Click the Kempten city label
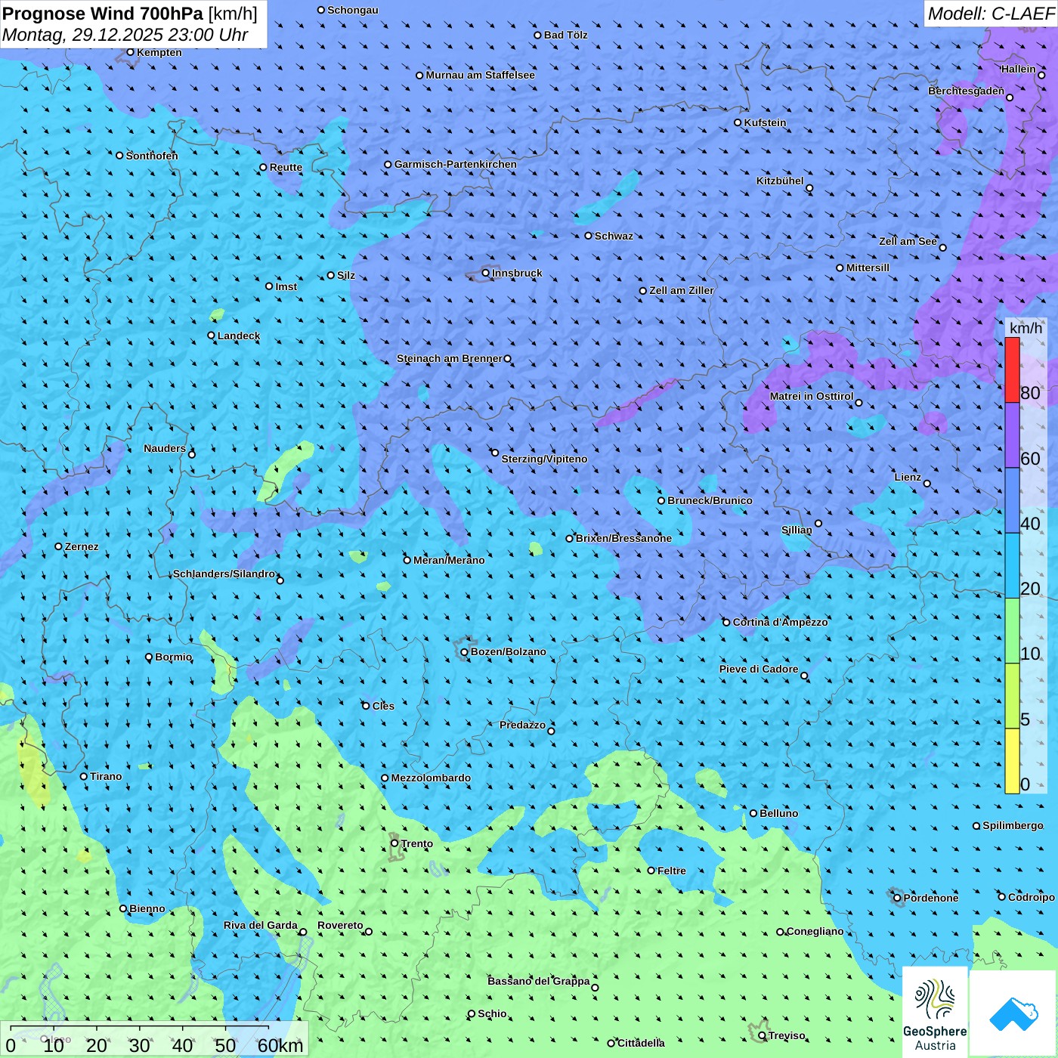The image size is (1058, 1058). [159, 52]
